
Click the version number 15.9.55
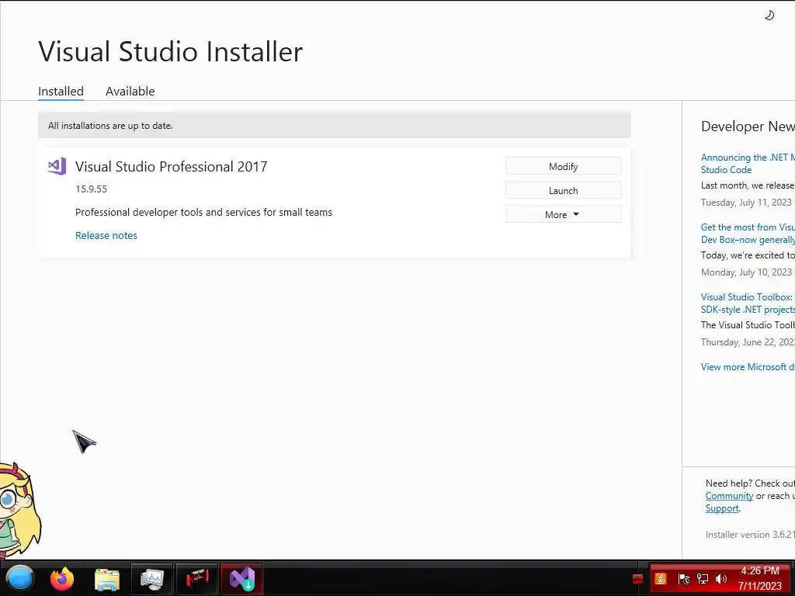tap(92, 189)
